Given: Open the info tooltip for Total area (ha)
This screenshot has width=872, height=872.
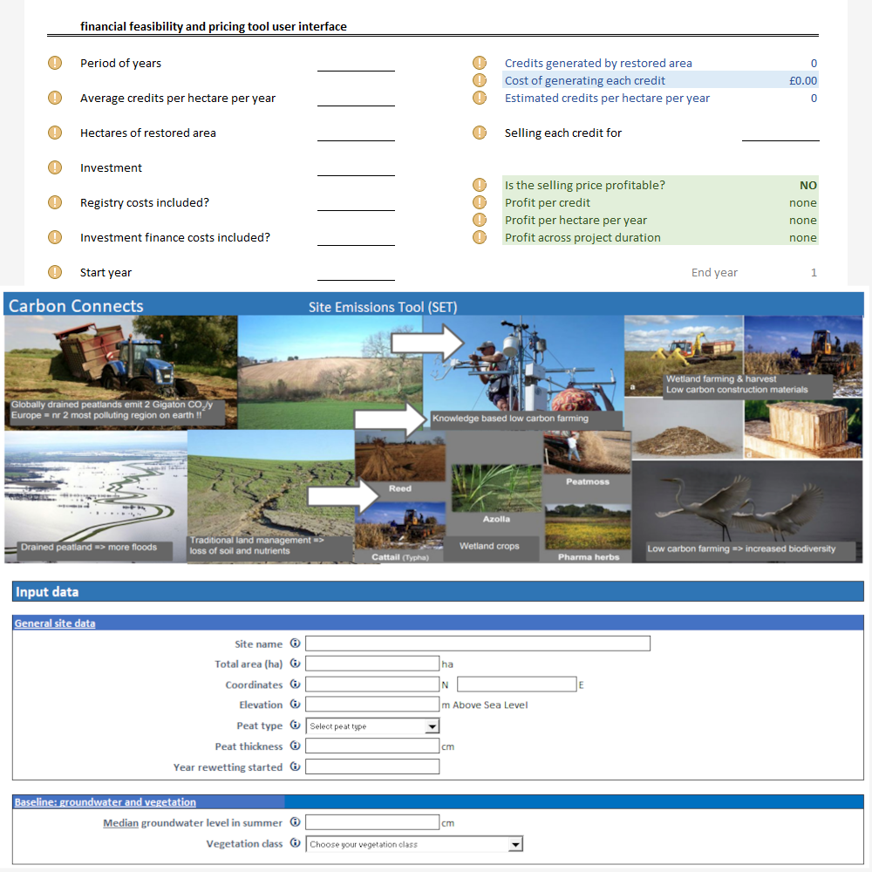Looking at the screenshot, I should (295, 663).
